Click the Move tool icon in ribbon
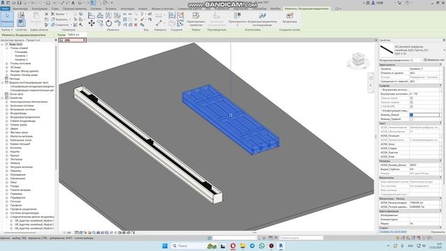Image resolution: width=446 pixels, height=251 pixels. 91,23
